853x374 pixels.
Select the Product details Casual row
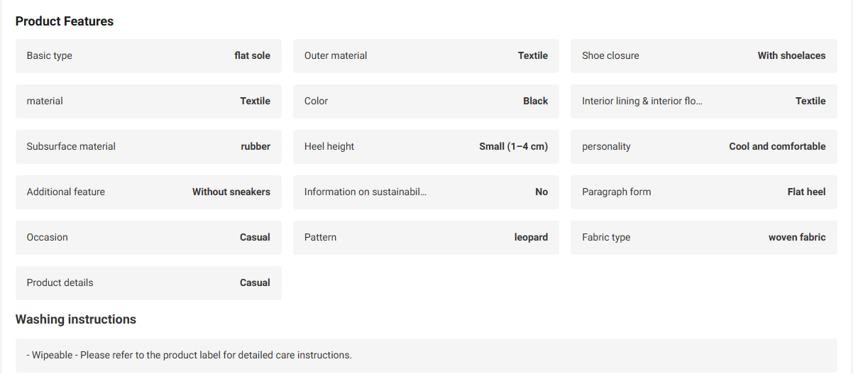pos(148,282)
